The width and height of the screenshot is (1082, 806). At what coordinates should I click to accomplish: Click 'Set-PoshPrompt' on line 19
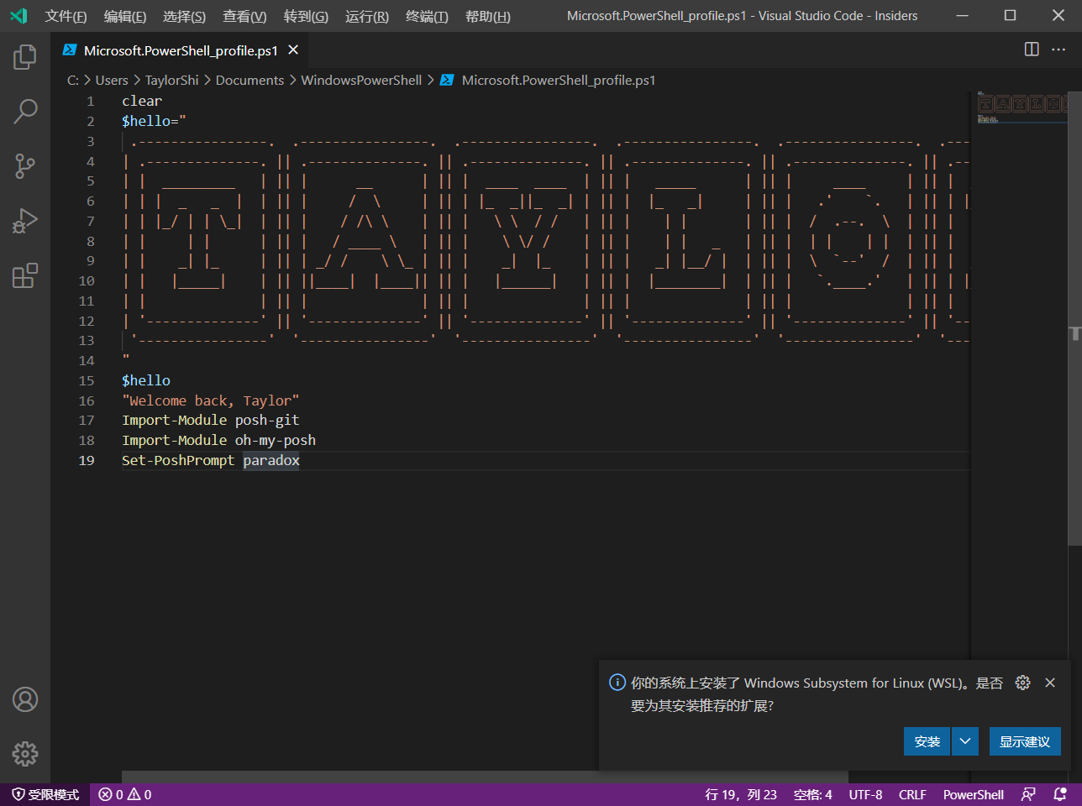tap(178, 460)
